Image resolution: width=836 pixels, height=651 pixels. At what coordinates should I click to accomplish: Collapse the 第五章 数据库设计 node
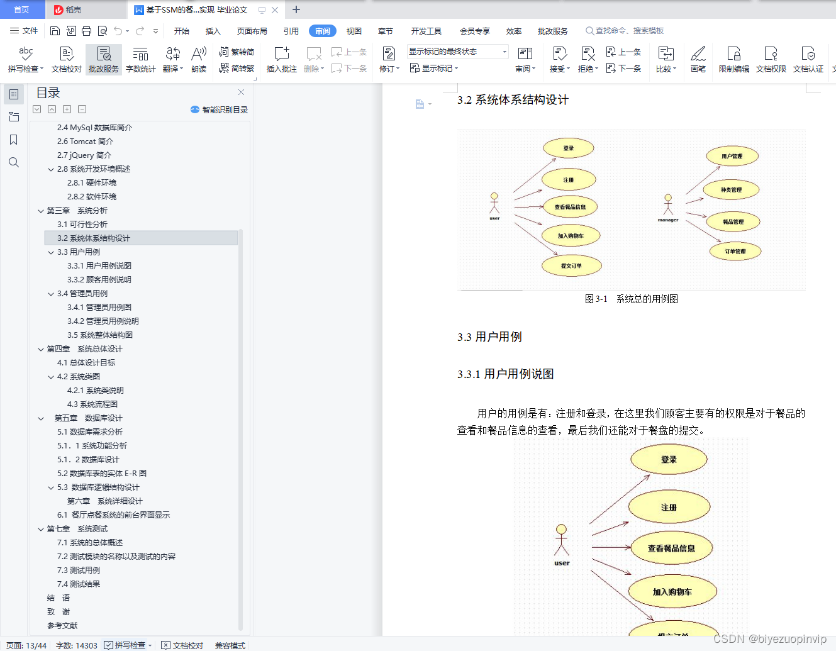click(x=41, y=418)
